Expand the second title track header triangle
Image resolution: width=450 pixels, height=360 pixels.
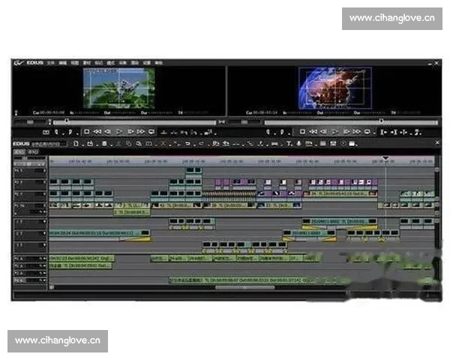click(x=44, y=233)
